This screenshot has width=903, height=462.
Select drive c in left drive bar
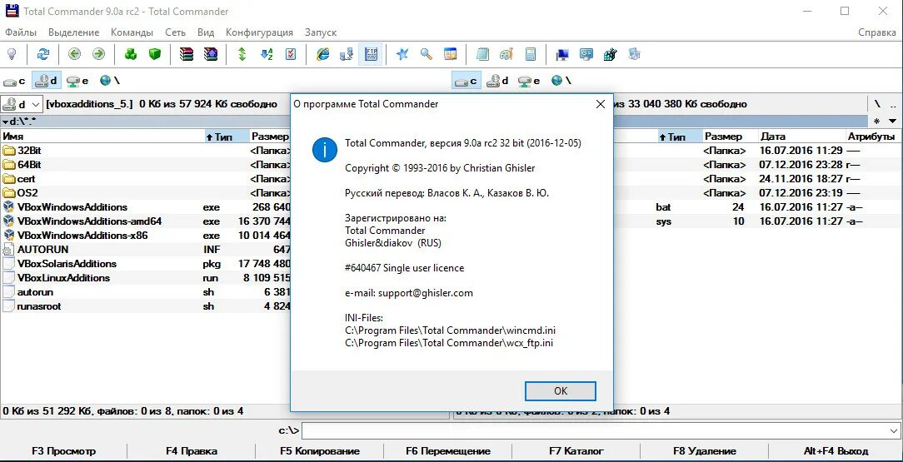(14, 81)
